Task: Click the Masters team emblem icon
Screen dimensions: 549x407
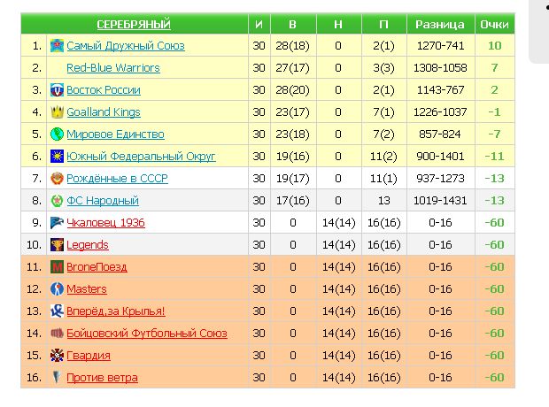Action: click(57, 289)
